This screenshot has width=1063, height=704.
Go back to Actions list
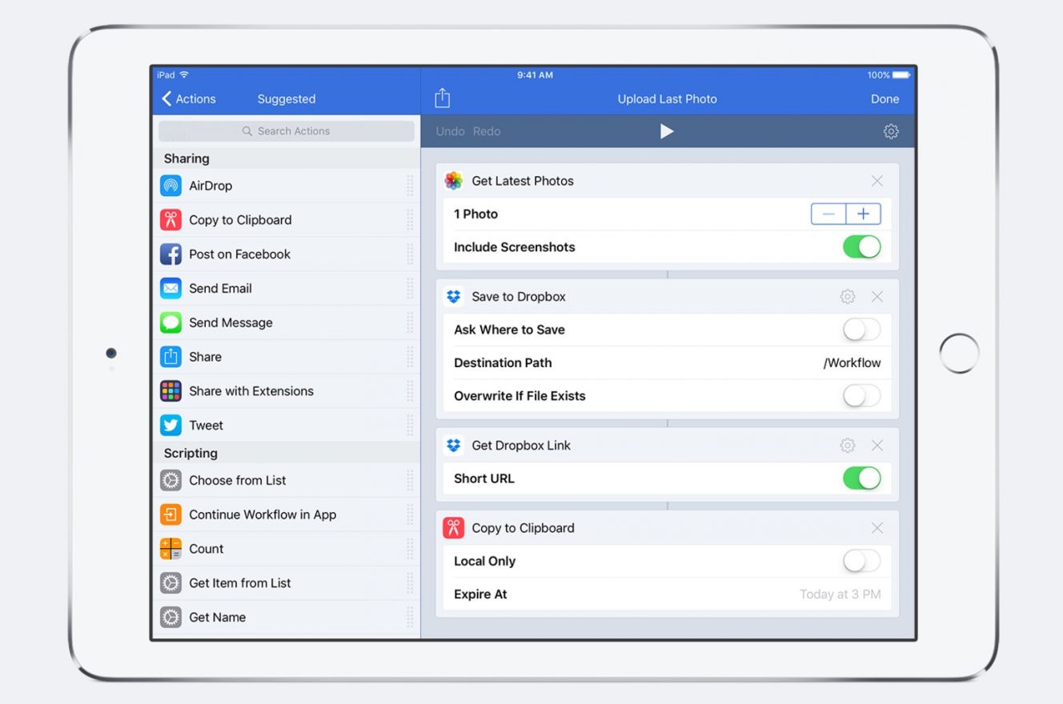[189, 99]
